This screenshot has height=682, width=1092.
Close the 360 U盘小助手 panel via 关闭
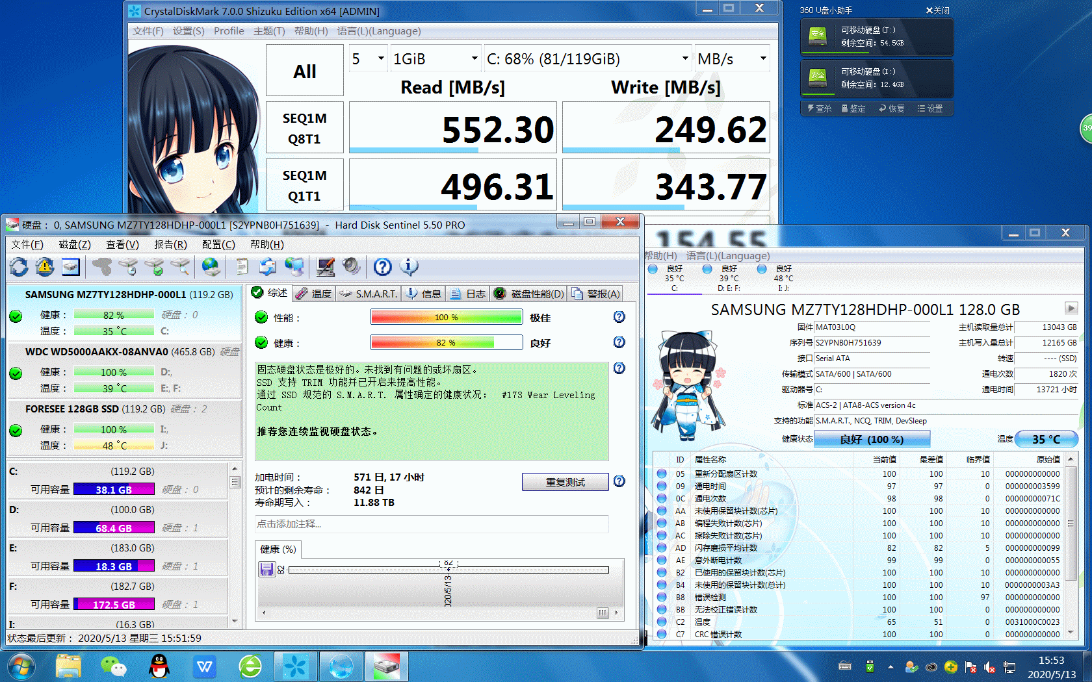(x=938, y=10)
